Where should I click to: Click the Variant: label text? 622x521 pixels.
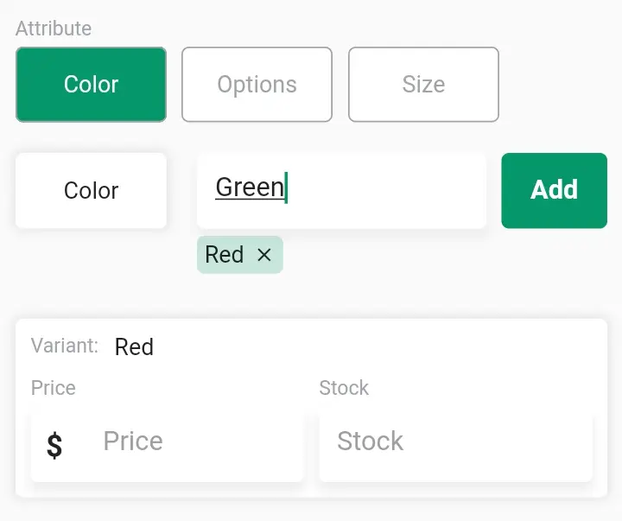65,346
